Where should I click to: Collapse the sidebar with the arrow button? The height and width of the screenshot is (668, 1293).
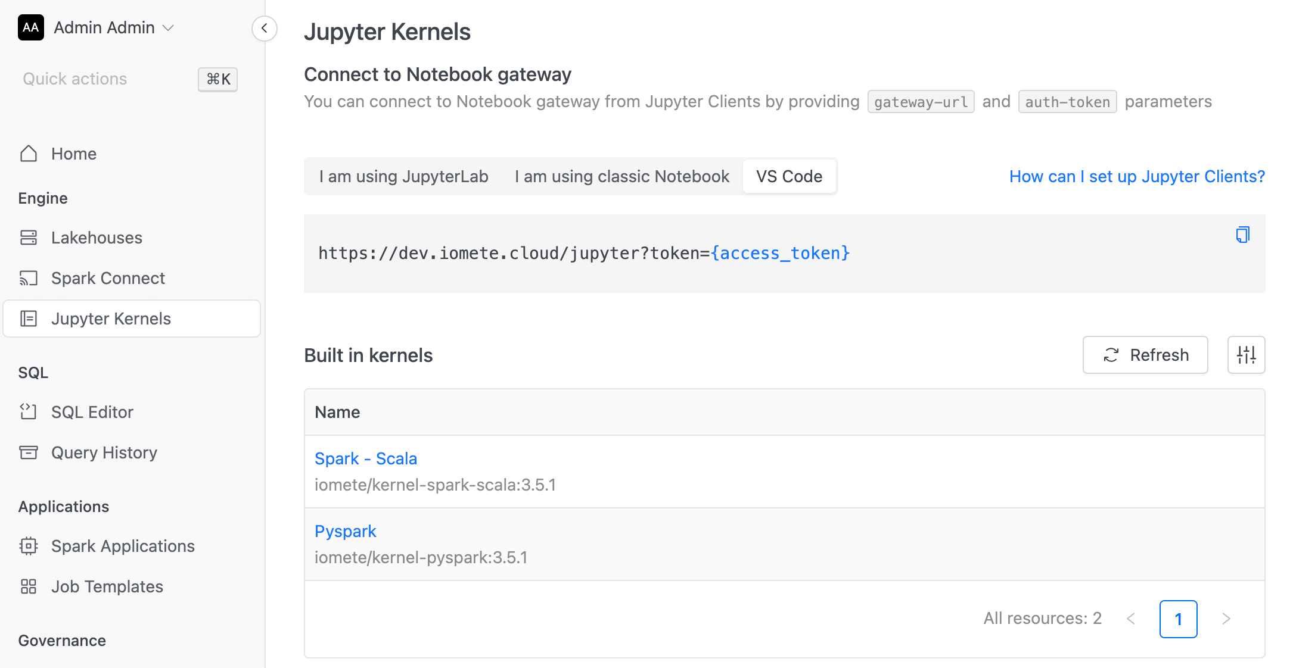(264, 28)
